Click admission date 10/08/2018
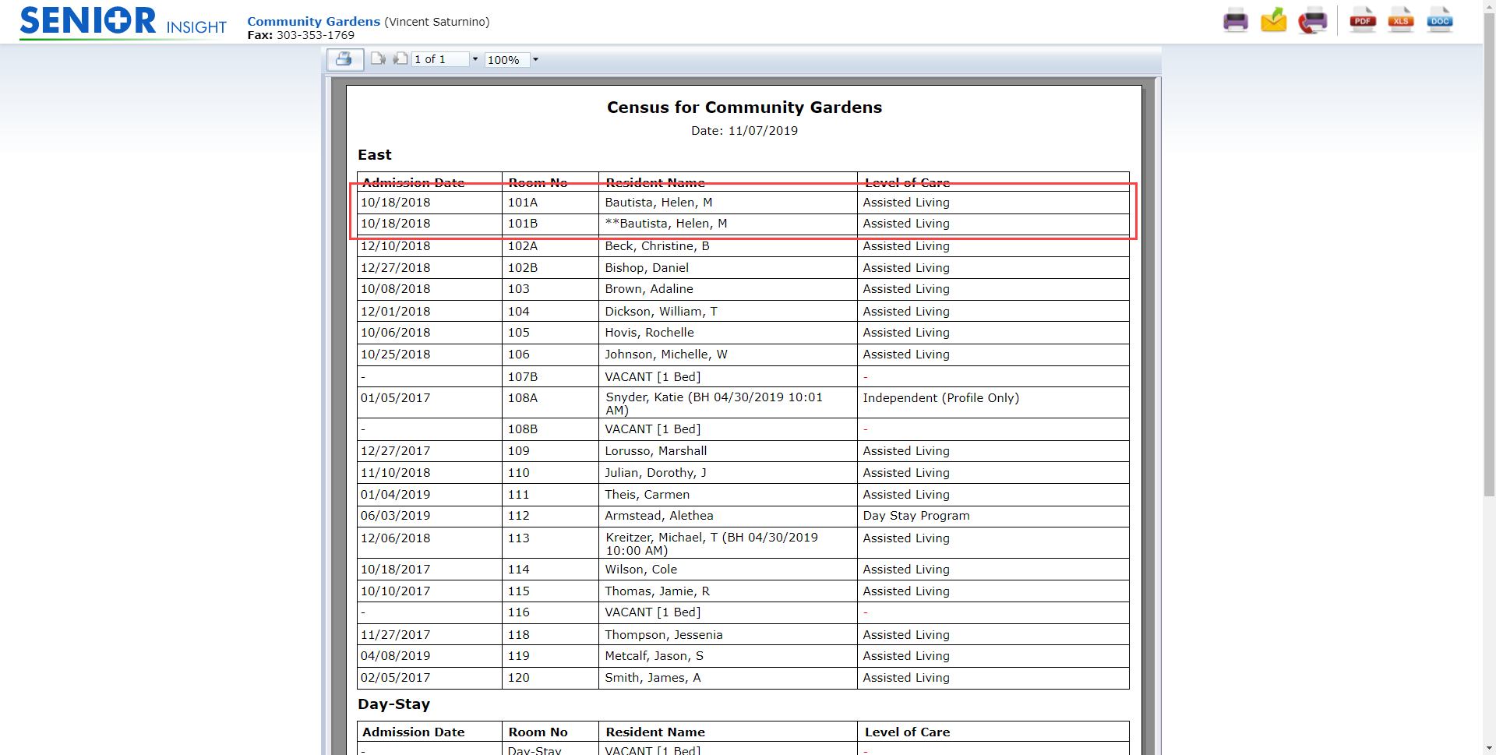Screen dimensions: 1496x755 (395, 289)
